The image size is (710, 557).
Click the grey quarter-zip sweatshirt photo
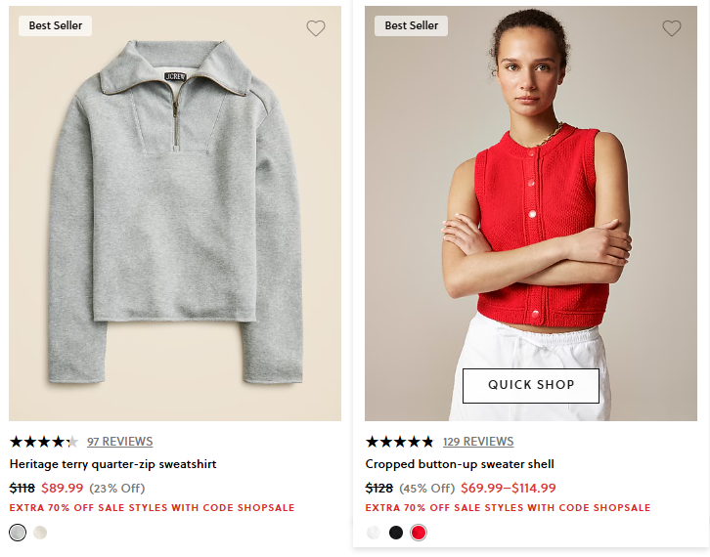[x=175, y=215]
